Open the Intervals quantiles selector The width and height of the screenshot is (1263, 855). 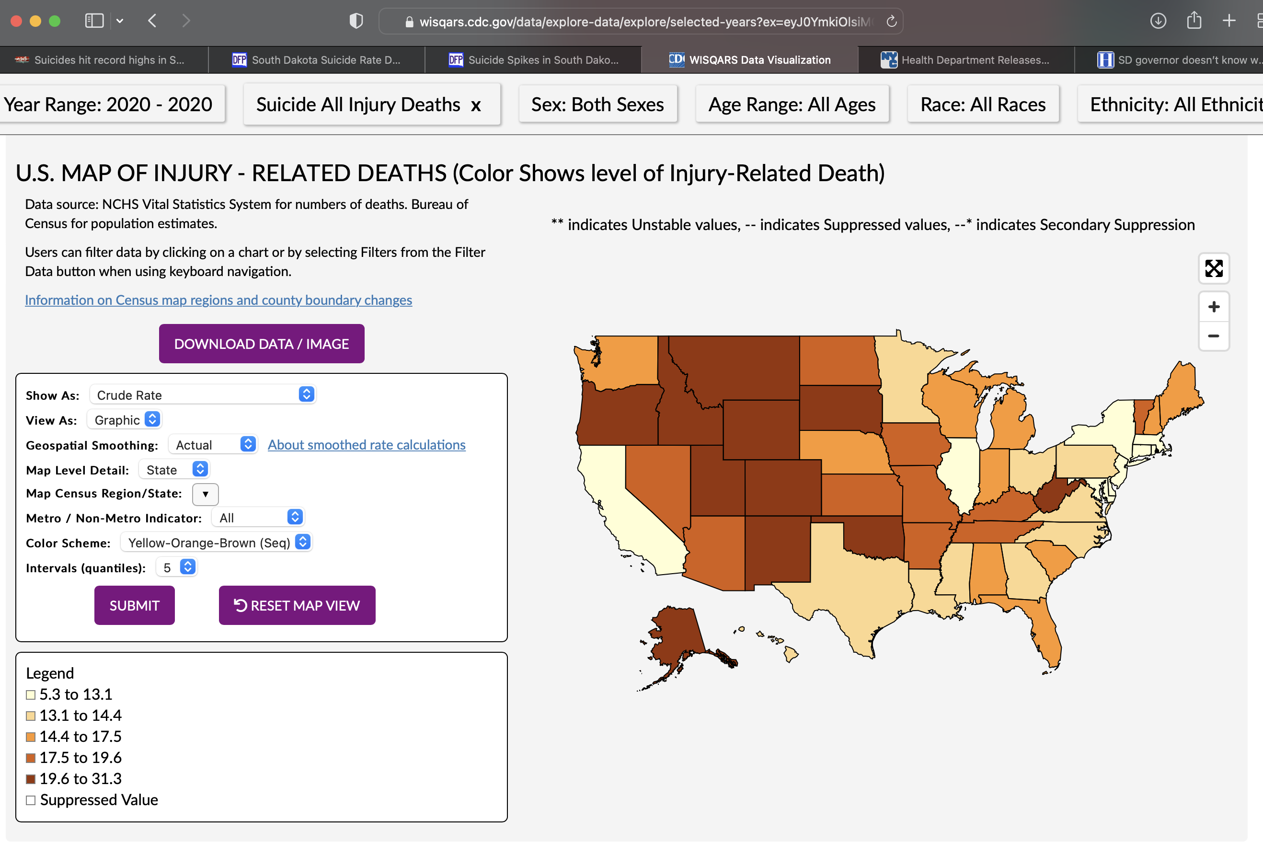click(x=177, y=567)
